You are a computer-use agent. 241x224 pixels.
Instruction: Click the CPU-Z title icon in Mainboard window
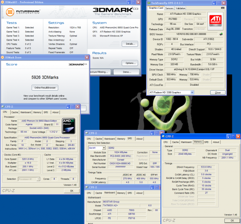pyautogui.click(x=87, y=187)
